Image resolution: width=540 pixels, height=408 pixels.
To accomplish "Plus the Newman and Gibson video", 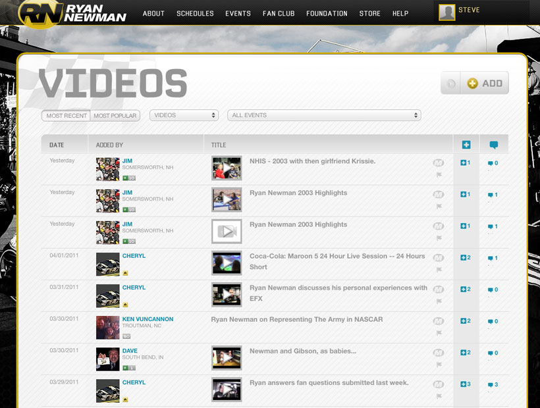I will coord(466,353).
